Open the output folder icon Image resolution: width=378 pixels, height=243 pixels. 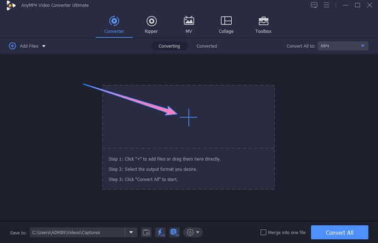point(146,232)
